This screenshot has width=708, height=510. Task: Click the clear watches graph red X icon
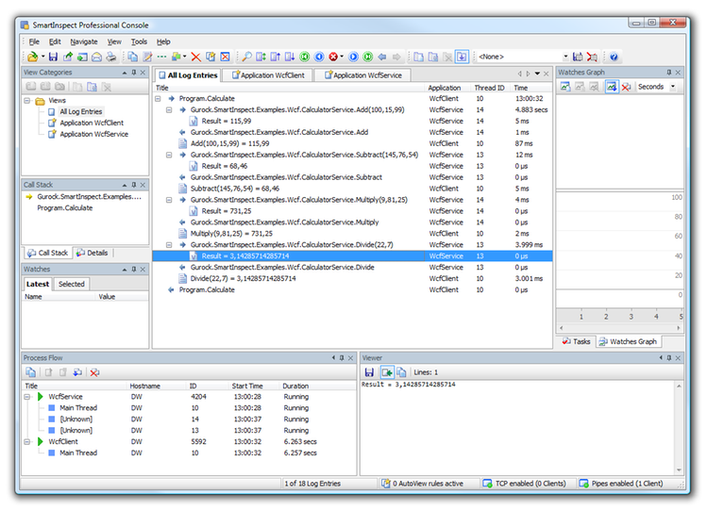626,87
